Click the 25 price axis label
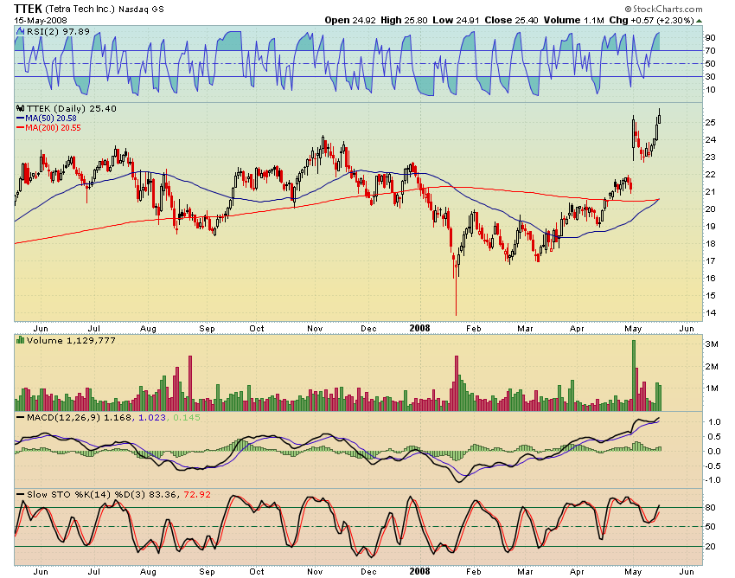The width and height of the screenshot is (735, 578). click(x=710, y=123)
